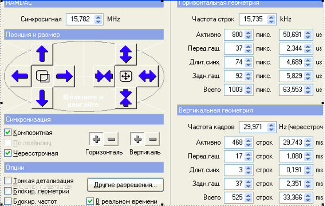Increase the Синхросигнал MHz value with the up arrow
This screenshot has width=325, height=206.
98,17
